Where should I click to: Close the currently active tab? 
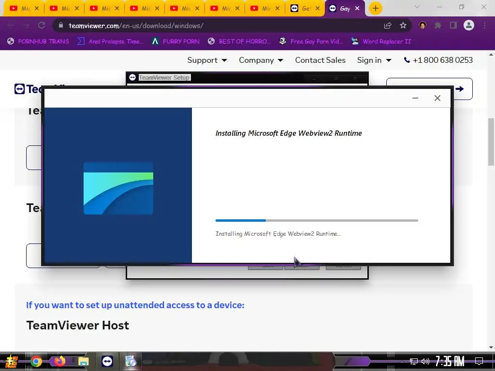[x=357, y=9]
